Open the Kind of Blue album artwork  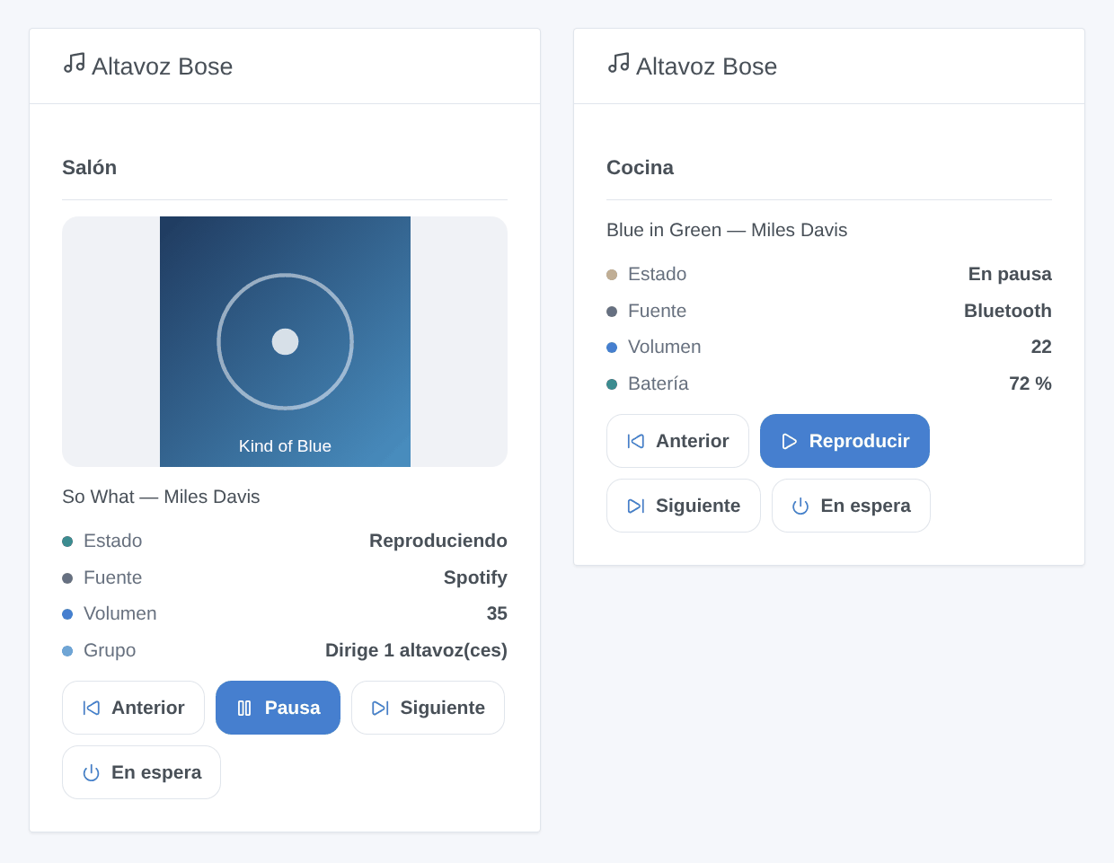[x=285, y=341]
